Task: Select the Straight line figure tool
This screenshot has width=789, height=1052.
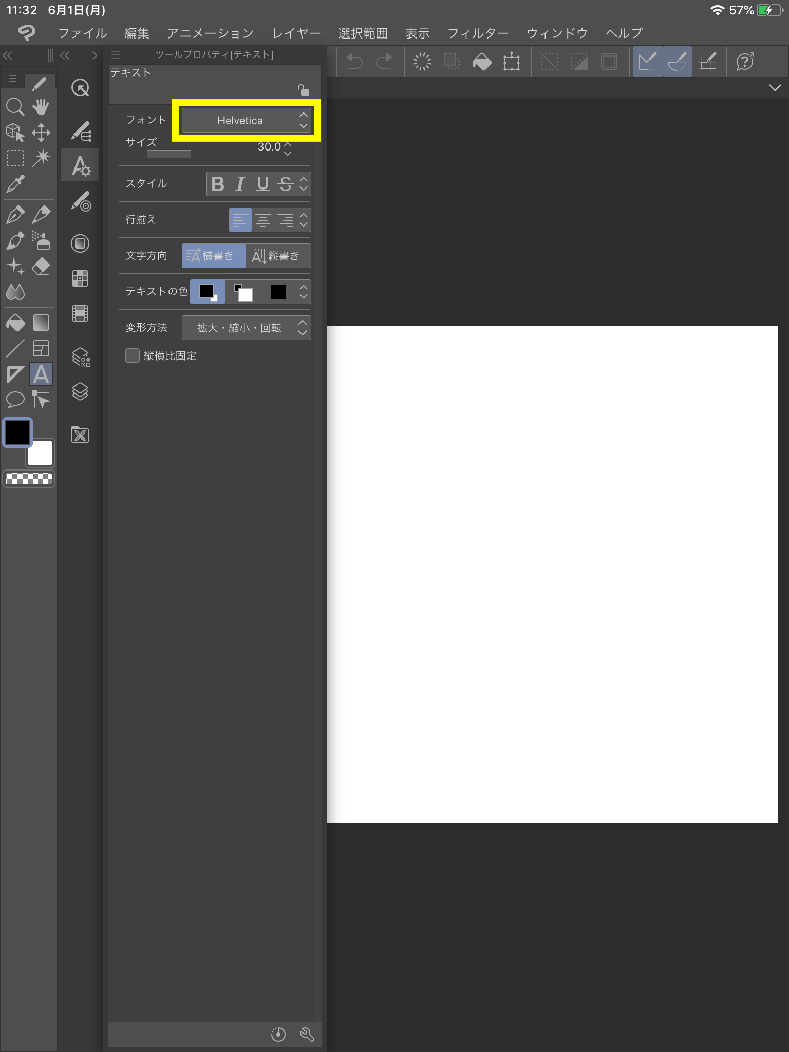Action: coord(15,348)
